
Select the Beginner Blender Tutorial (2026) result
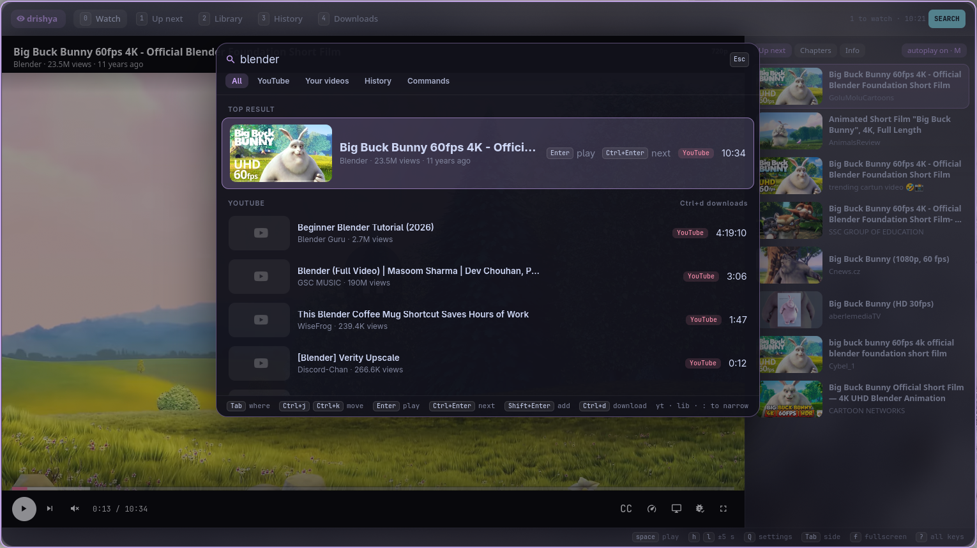click(488, 233)
